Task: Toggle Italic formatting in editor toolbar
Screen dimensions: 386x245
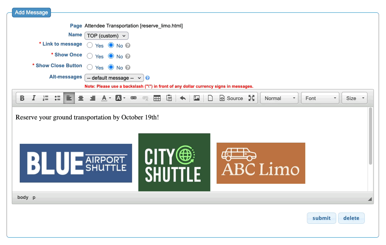Action: tap(34, 98)
